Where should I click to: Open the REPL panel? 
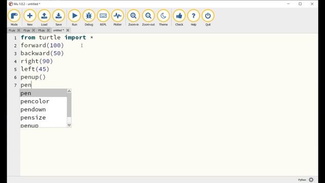(x=103, y=18)
